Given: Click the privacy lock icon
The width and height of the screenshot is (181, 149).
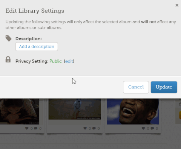Looking at the screenshot, I should 8,59.
